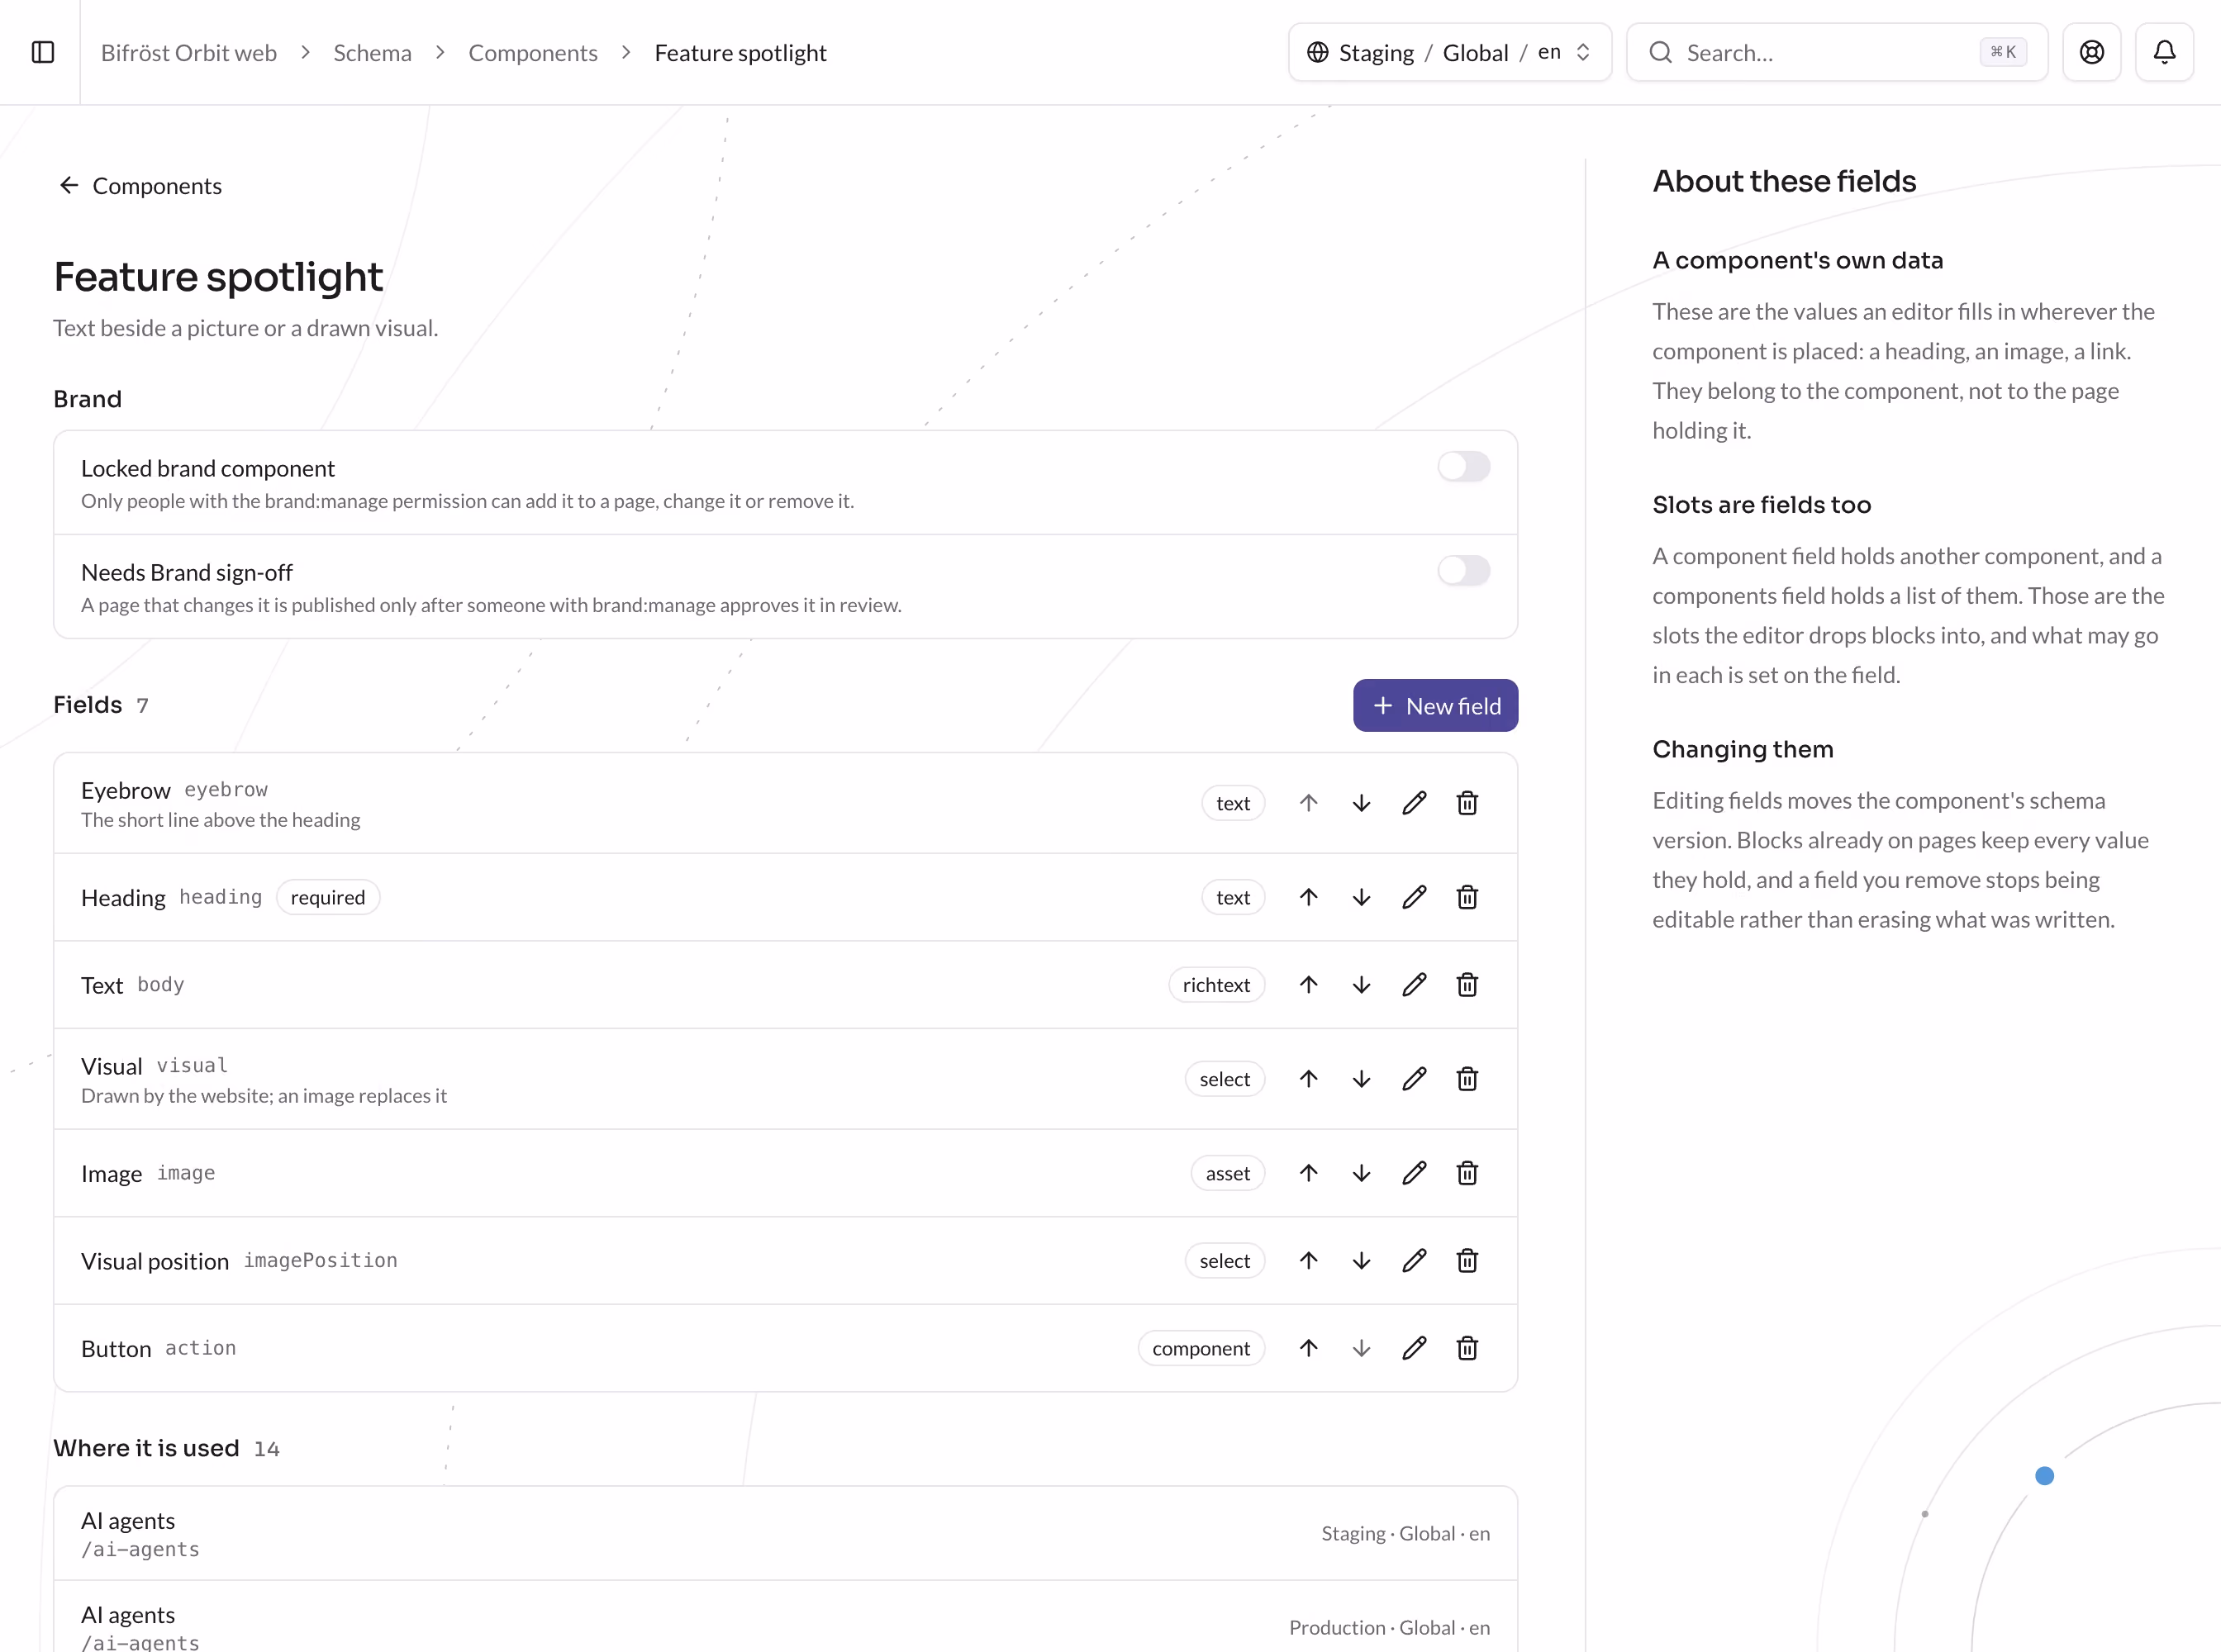Viewport: 2221px width, 1652px height.
Task: Open AI agents Staging usage row
Action: pyautogui.click(x=785, y=1534)
